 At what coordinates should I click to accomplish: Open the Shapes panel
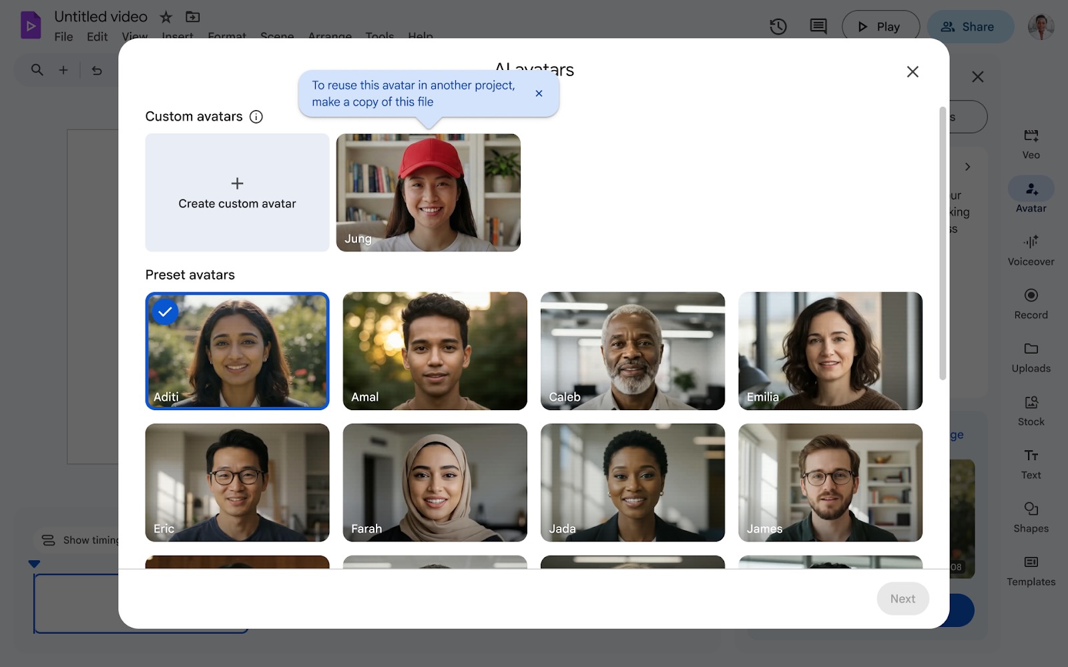click(x=1031, y=515)
